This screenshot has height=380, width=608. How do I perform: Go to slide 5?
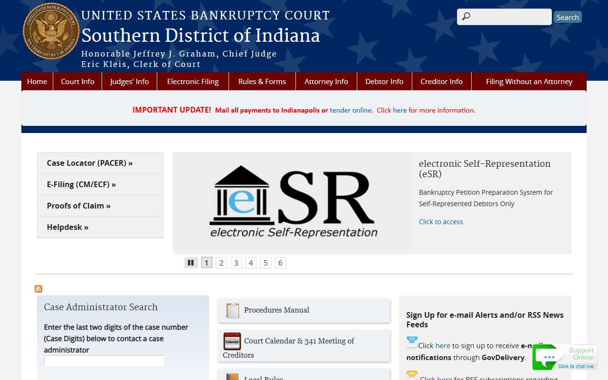(x=266, y=263)
